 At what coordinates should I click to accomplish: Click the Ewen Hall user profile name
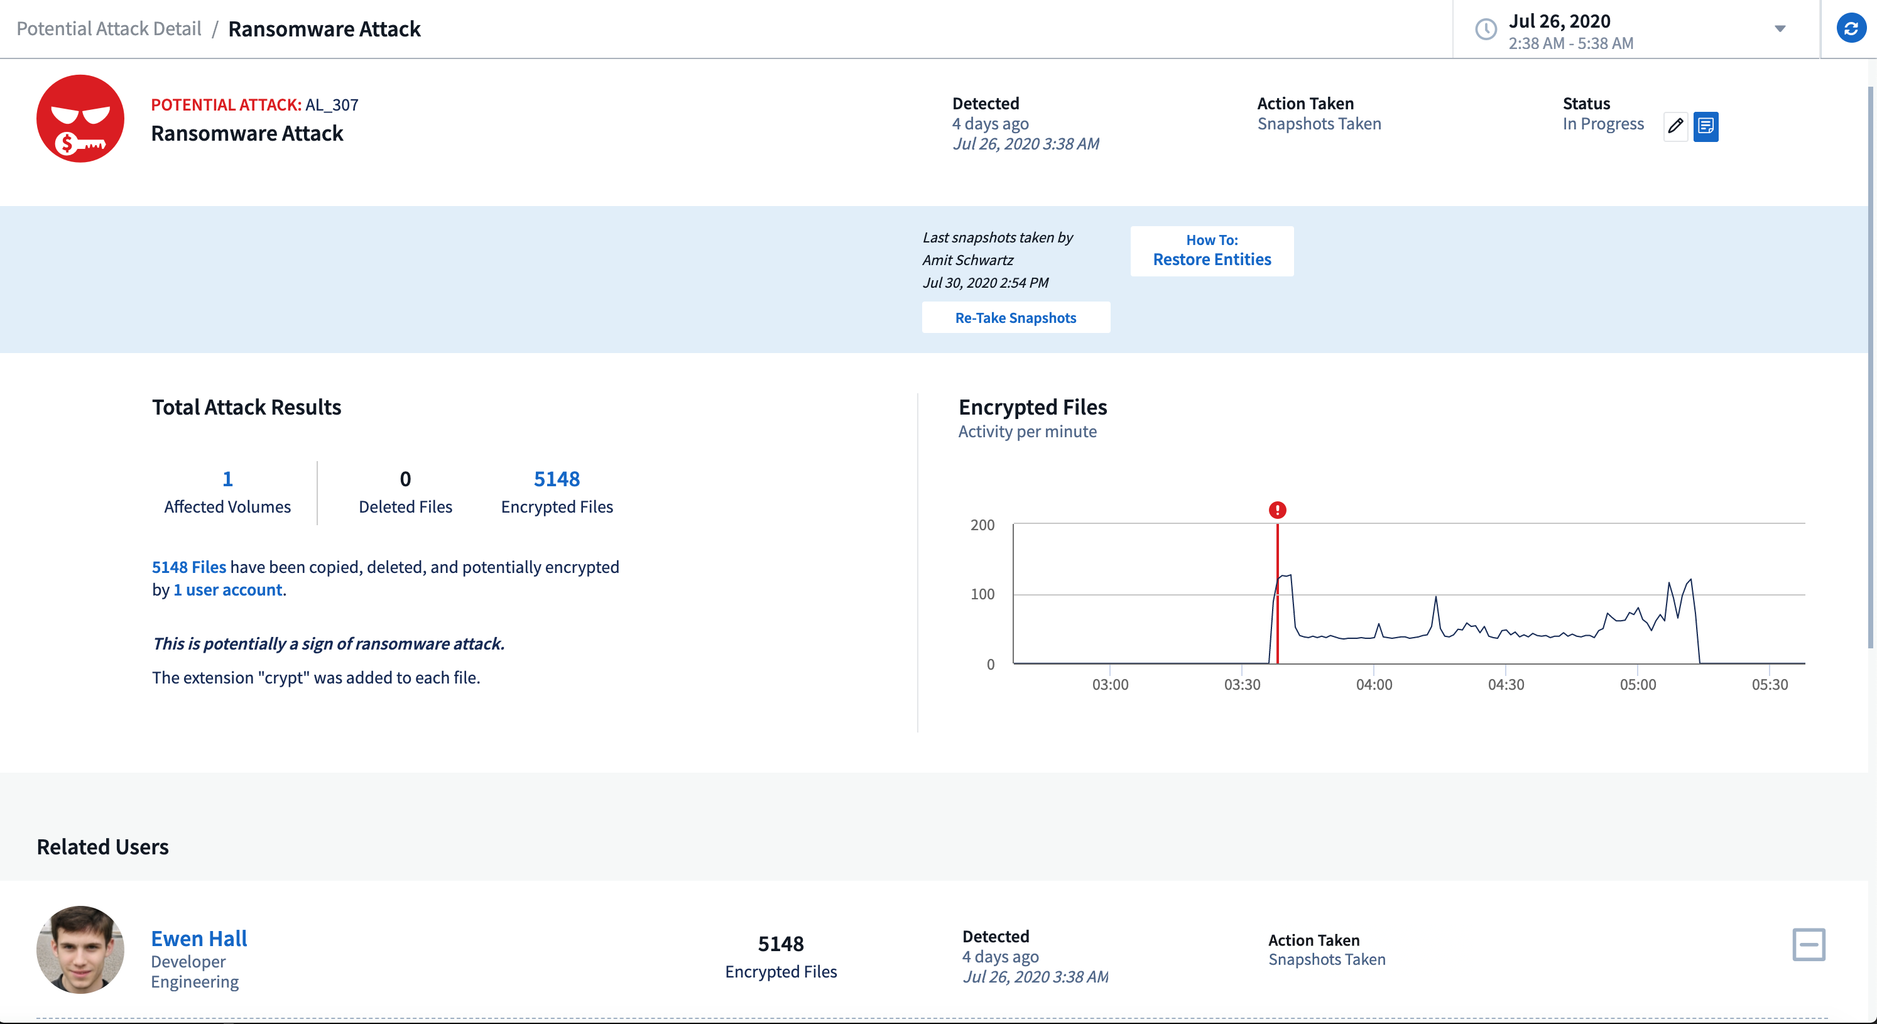click(x=198, y=937)
